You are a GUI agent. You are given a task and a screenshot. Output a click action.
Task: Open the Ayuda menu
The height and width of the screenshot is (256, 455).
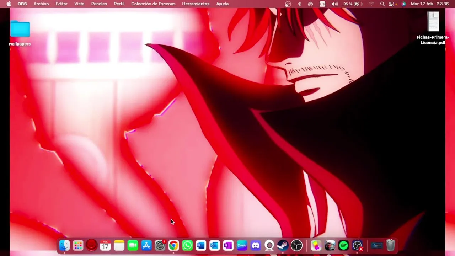pos(223,4)
